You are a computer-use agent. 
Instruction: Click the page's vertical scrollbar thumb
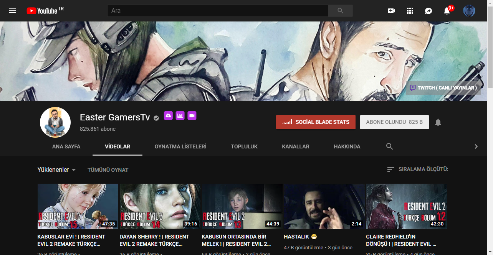[x=490, y=48]
